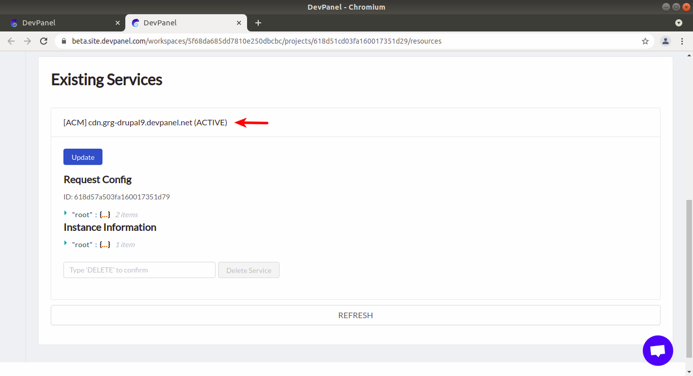Screen dimensions: 693x376
Task: Click the Update button
Action: coord(83,157)
